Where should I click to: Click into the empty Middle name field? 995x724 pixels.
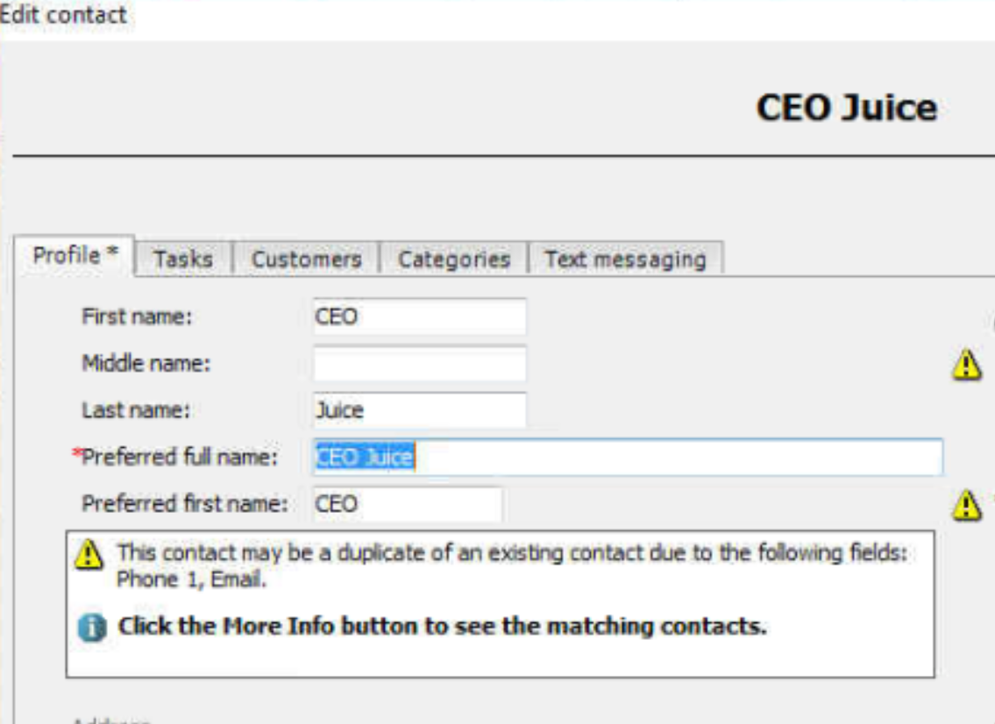coord(419,364)
